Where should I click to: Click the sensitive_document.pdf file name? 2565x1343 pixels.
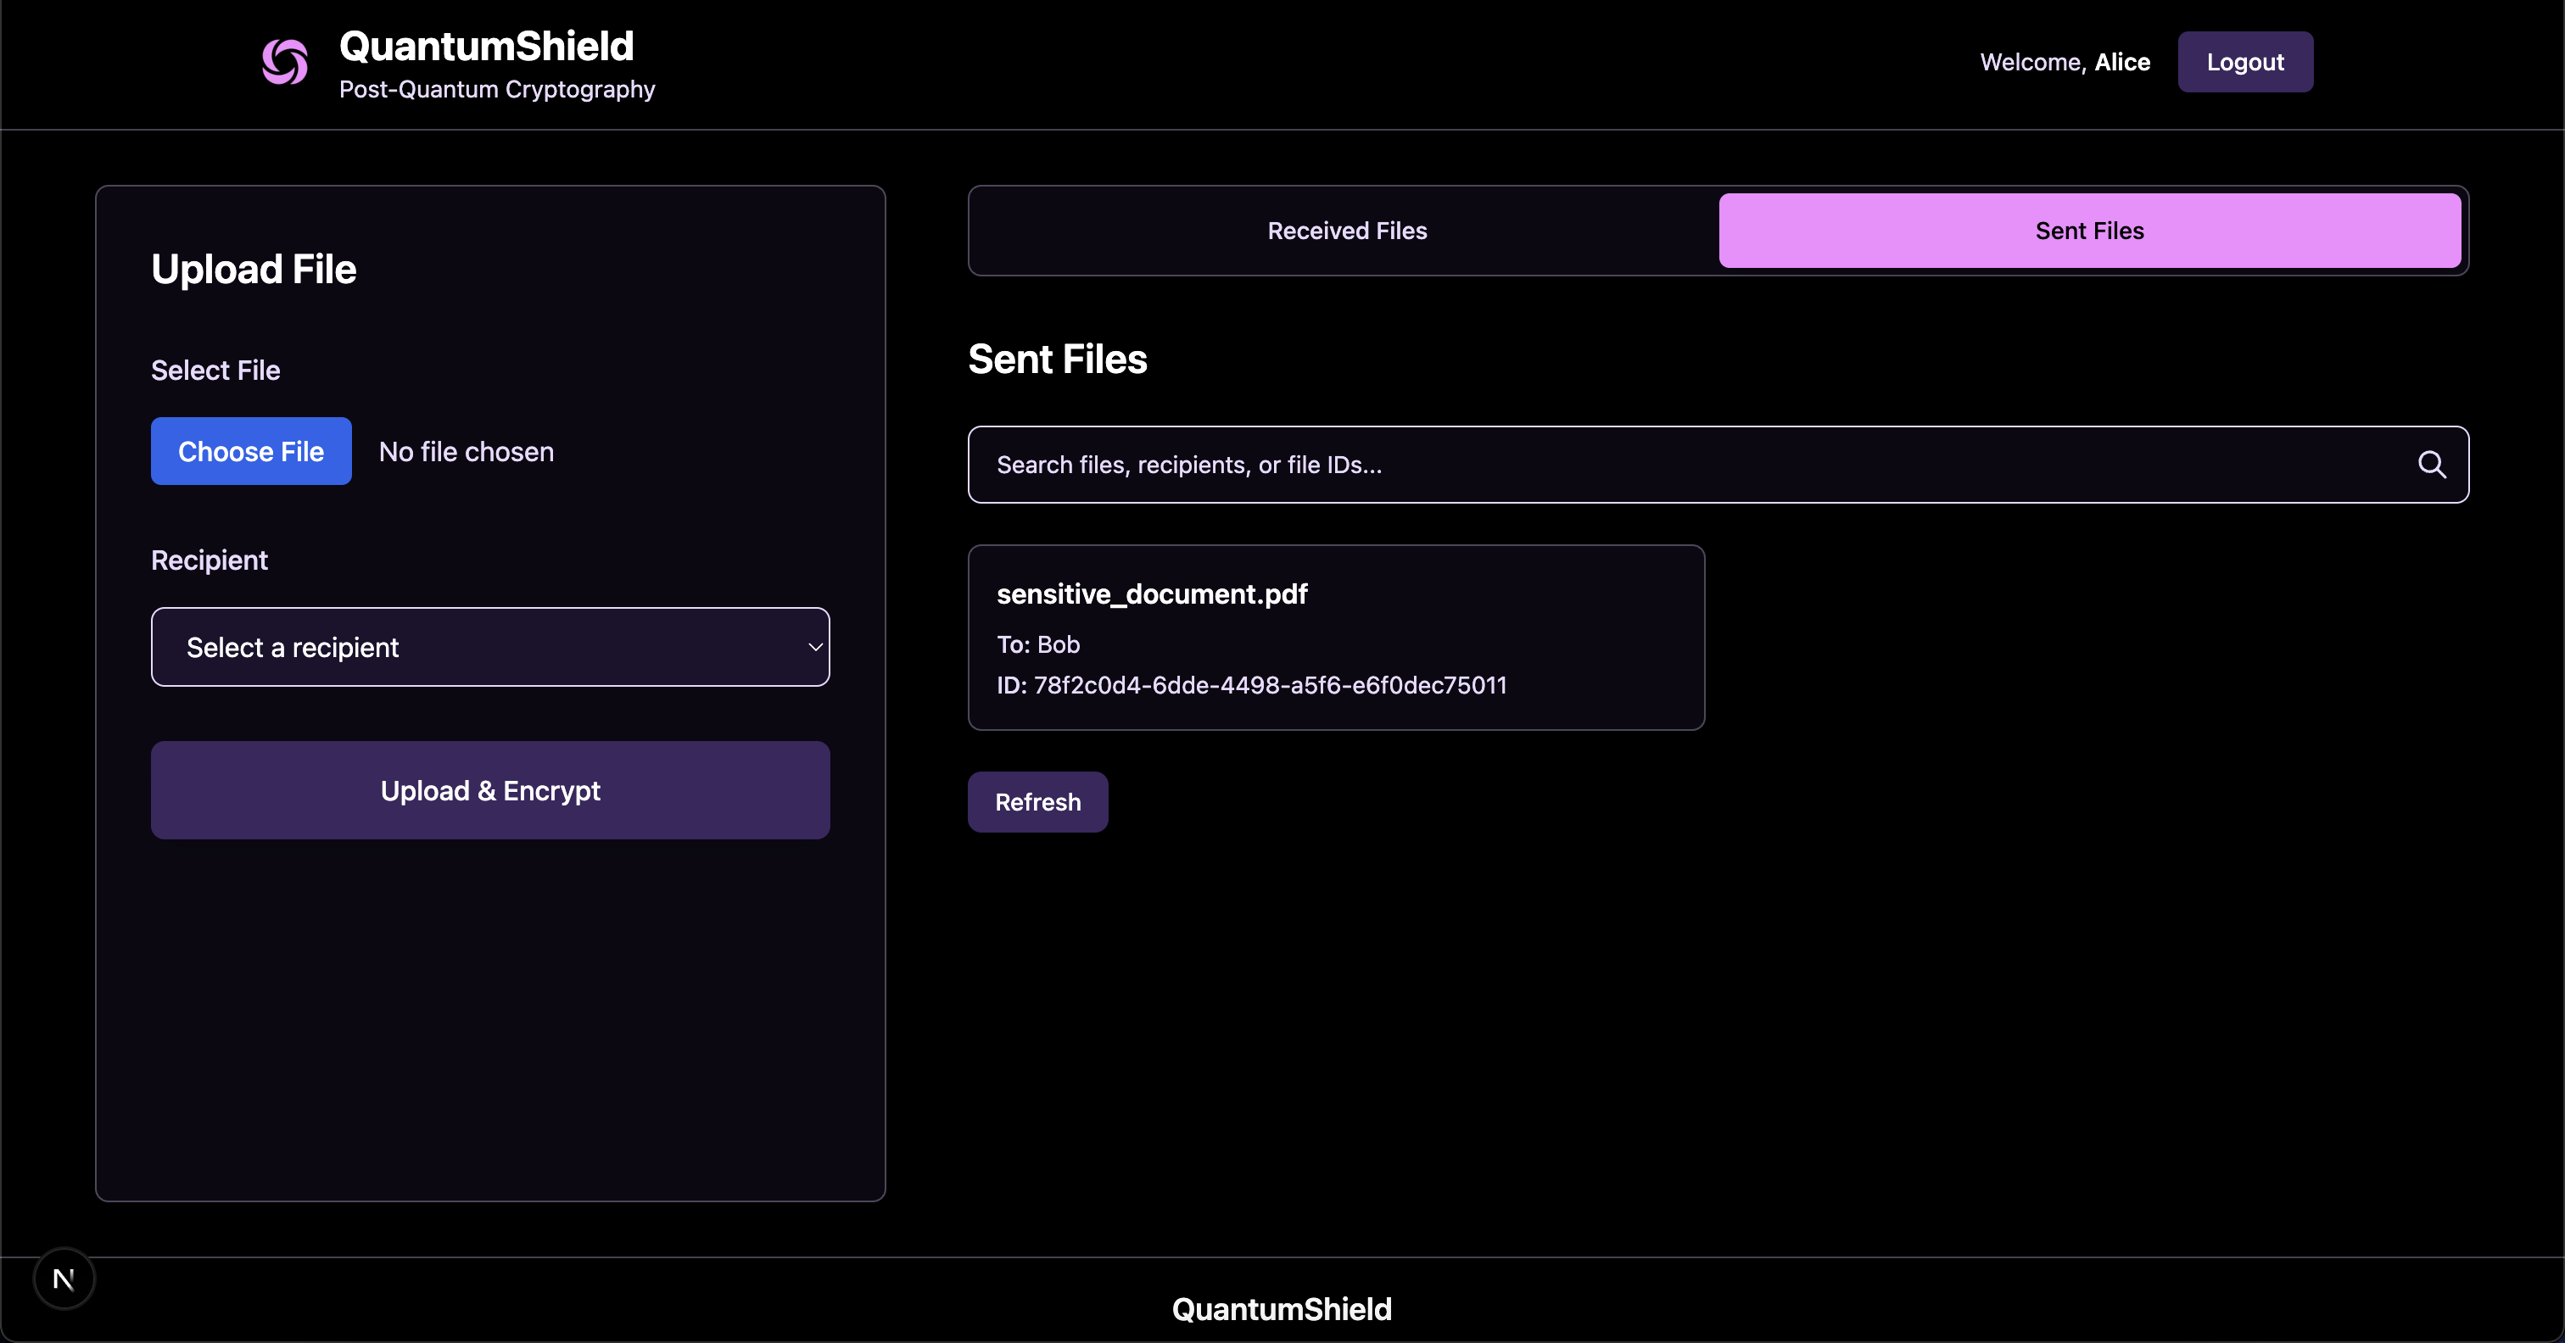[1151, 594]
